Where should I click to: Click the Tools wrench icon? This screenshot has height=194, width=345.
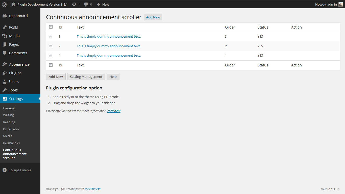pyautogui.click(x=5, y=90)
